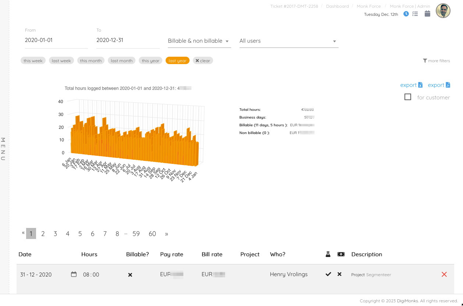Open the Monk Force | Admin link

pyautogui.click(x=410, y=6)
